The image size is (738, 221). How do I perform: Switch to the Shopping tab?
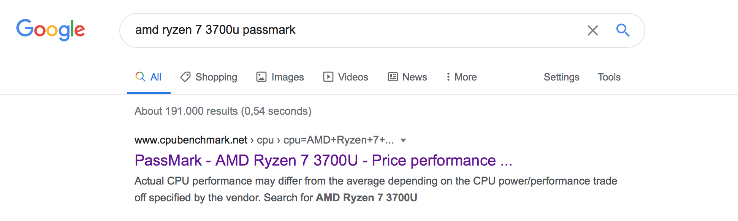point(209,77)
